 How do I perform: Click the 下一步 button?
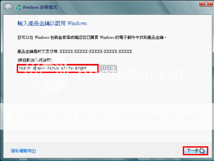pyautogui.click(x=196, y=151)
